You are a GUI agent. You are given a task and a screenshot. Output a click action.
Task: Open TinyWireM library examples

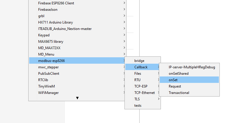[77, 86]
